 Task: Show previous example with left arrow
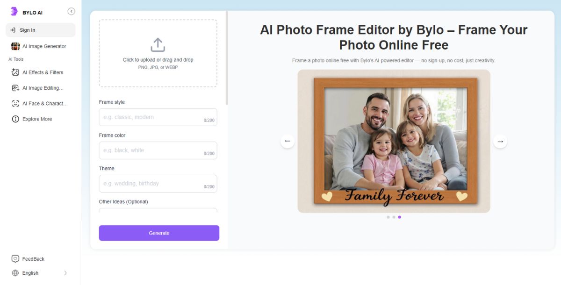click(x=288, y=141)
